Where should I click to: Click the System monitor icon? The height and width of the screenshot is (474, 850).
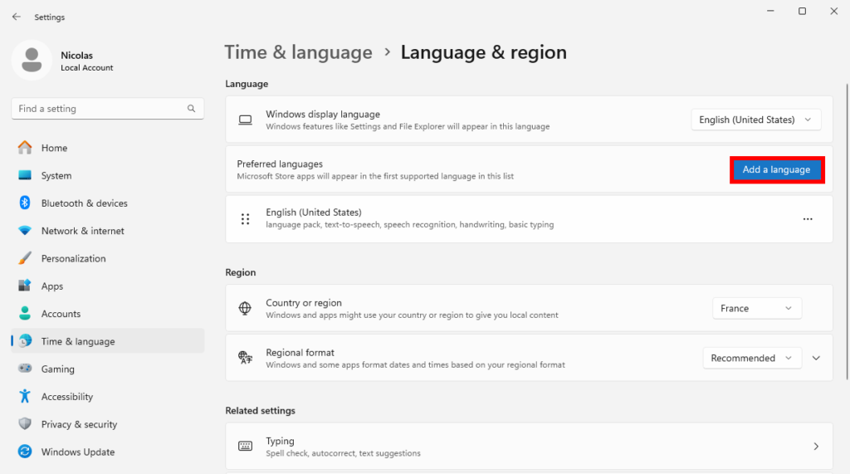tap(25, 175)
